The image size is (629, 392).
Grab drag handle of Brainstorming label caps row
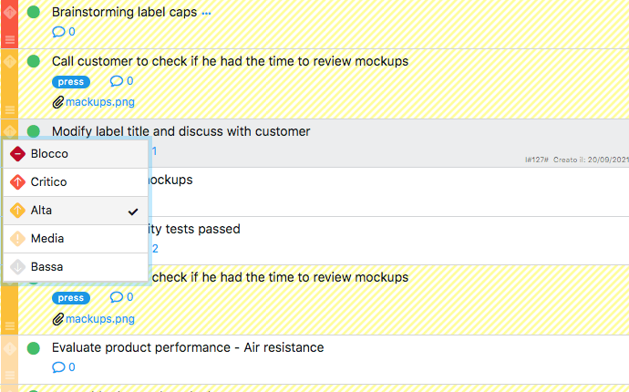(x=9, y=38)
